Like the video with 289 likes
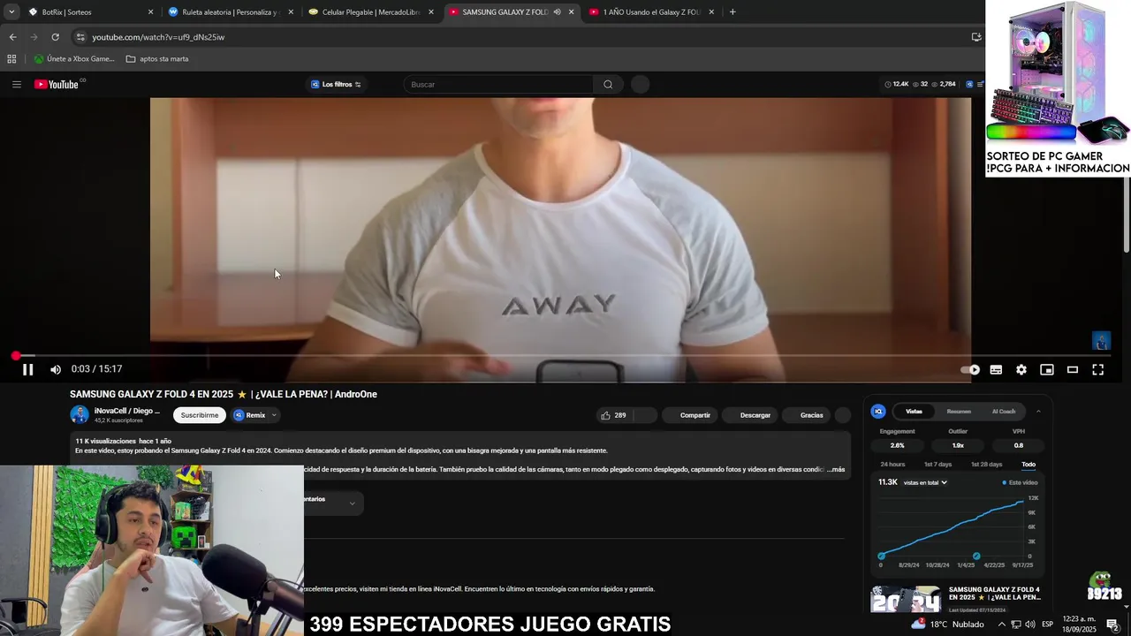Screen dimensions: 1131x636 (613, 415)
